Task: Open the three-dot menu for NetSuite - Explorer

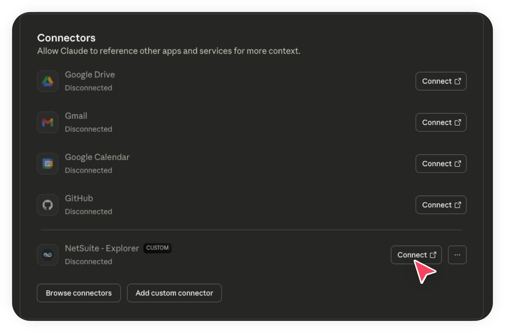Action: (457, 255)
